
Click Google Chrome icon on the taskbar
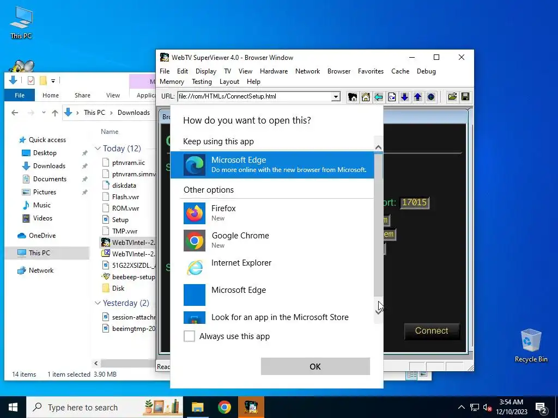coord(224,407)
